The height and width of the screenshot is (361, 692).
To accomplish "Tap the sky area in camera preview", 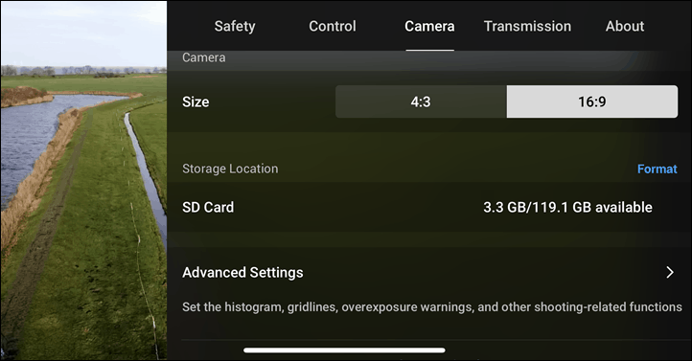I will point(83,34).
